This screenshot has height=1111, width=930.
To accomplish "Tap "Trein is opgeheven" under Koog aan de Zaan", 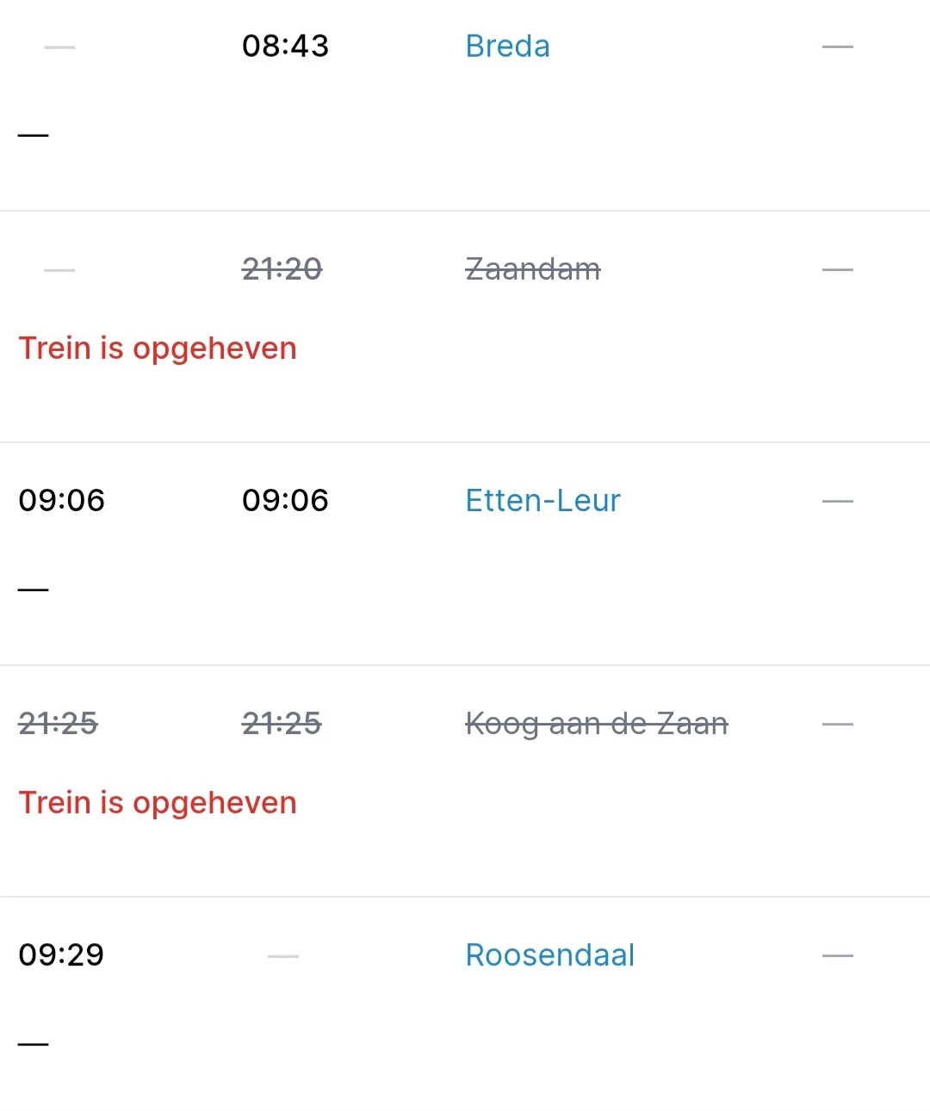I will pos(158,803).
